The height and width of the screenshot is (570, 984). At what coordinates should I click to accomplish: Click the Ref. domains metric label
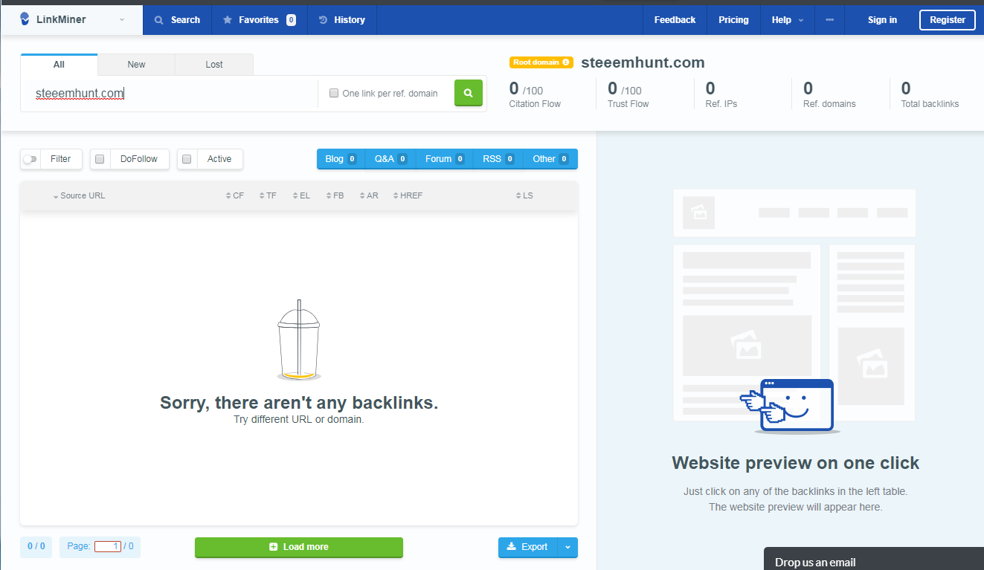(829, 104)
